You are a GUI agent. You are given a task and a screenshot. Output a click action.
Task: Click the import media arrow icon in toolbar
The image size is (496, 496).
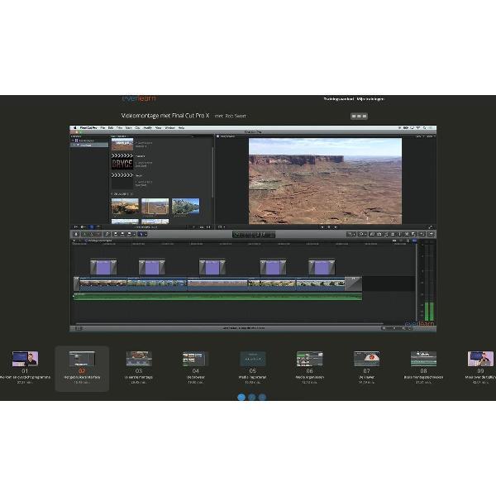[x=76, y=234]
